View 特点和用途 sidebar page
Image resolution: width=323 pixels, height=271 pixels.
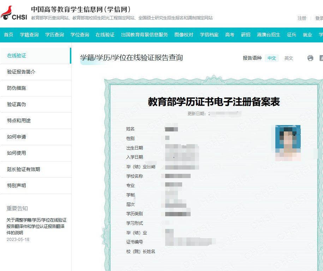point(36,120)
